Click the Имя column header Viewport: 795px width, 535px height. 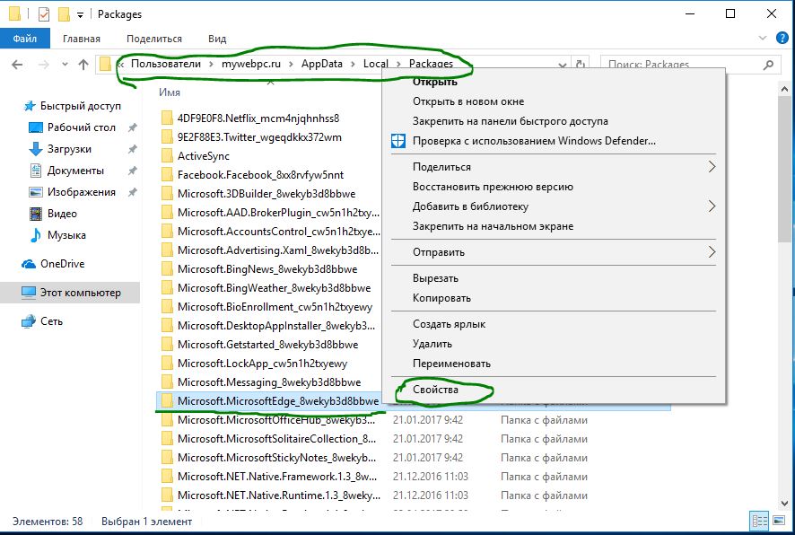(x=170, y=92)
